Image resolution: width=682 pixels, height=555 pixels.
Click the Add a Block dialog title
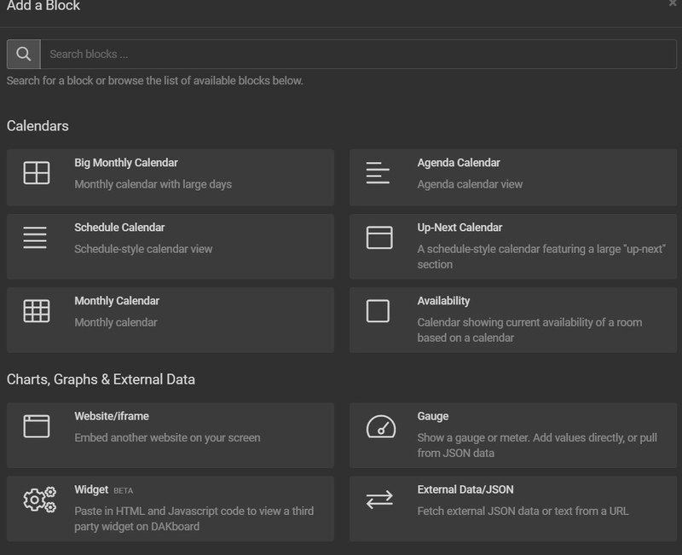(x=43, y=6)
